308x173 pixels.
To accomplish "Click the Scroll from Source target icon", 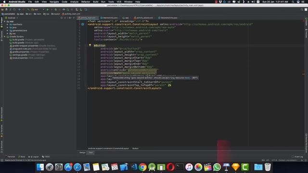I will [x=62, y=18].
